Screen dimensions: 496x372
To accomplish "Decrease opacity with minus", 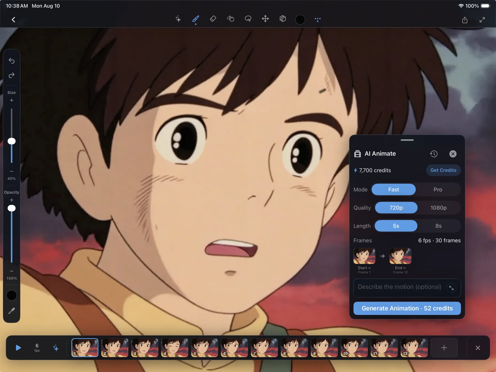I will 12,271.
